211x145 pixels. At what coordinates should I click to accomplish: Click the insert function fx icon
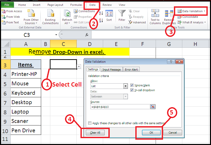click(x=87, y=35)
